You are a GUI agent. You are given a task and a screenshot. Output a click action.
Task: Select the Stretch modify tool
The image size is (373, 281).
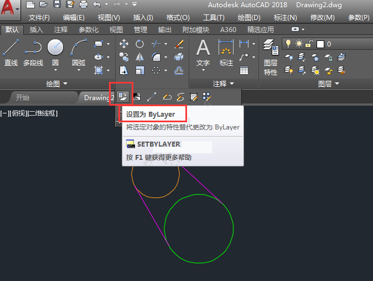(124, 70)
